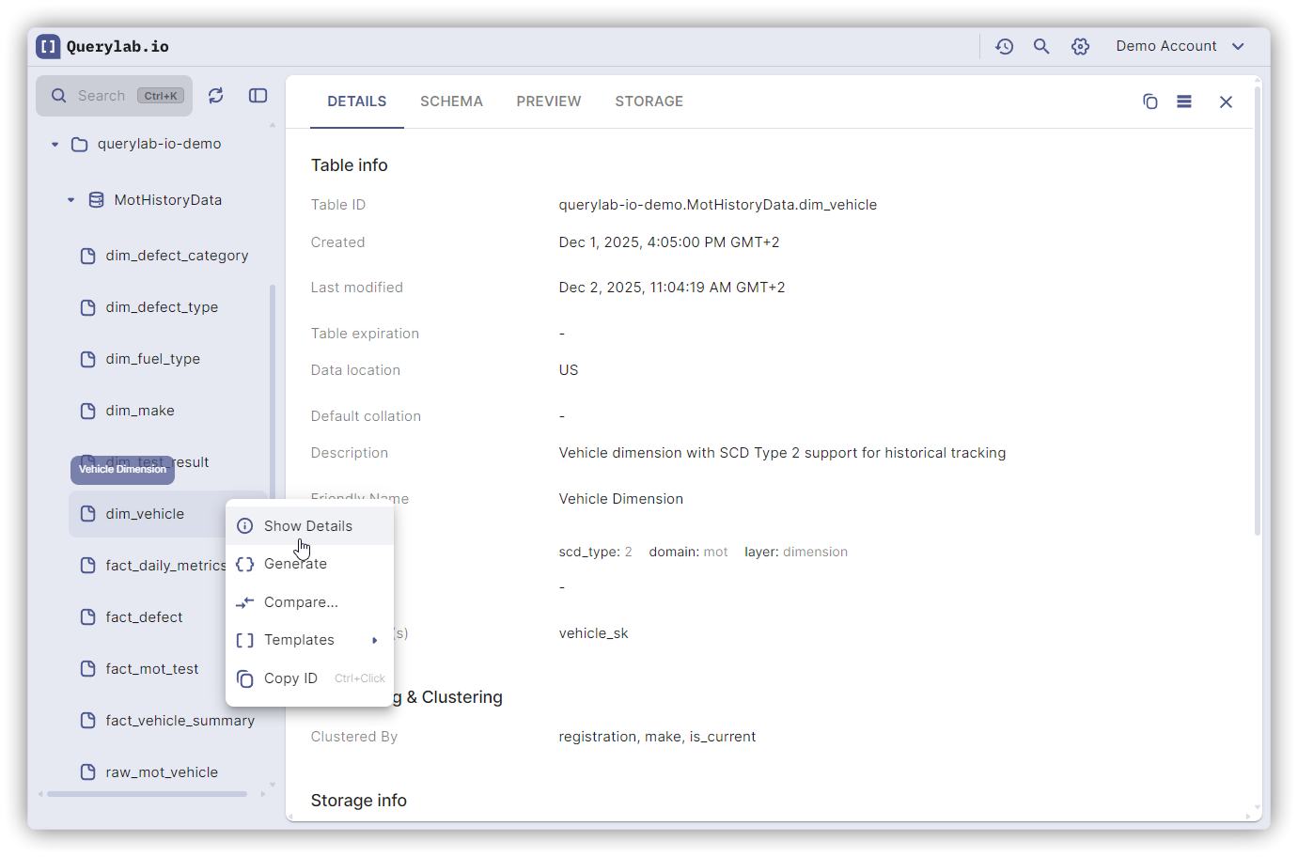Choose Compare... in the context menu

[x=301, y=602]
